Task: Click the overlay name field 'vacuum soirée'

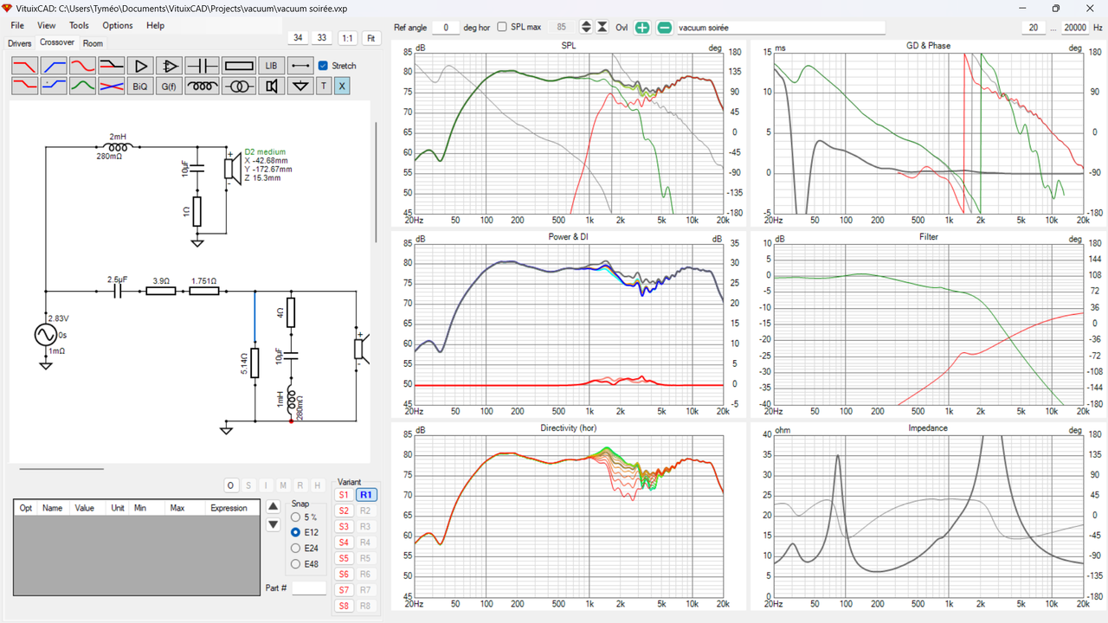Action: click(780, 28)
